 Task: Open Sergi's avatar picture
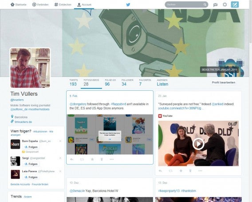16,161
